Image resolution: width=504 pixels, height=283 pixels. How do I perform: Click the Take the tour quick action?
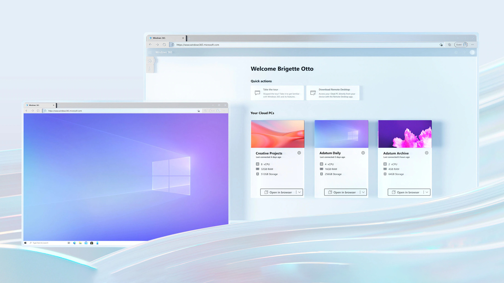[x=277, y=93]
